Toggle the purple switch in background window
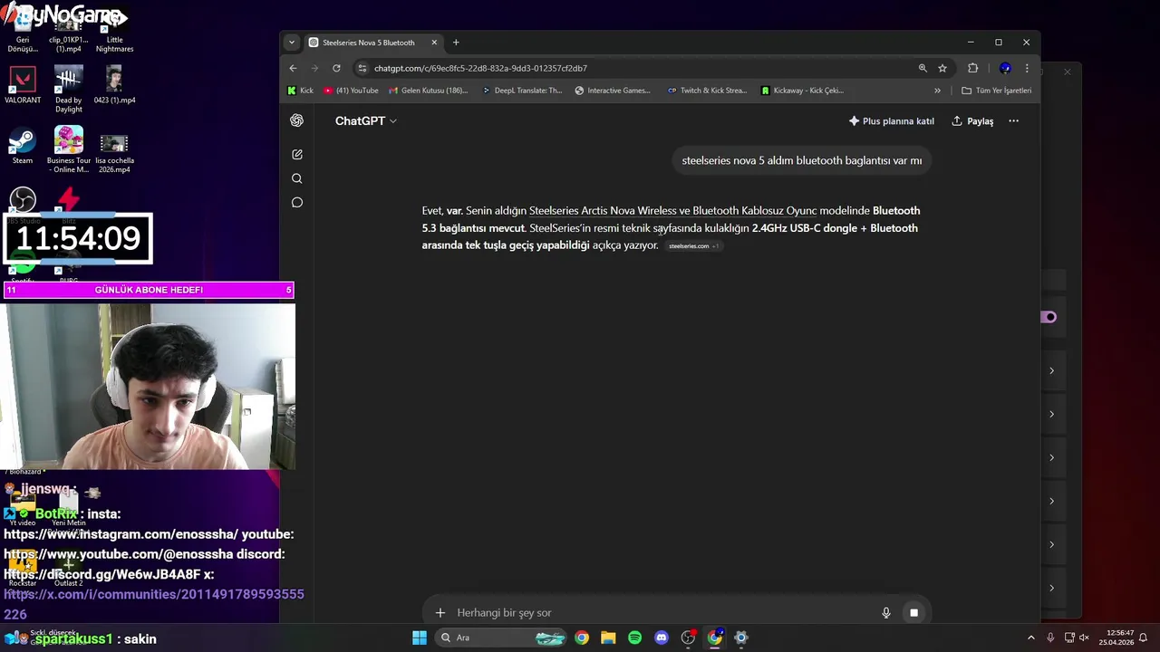Viewport: 1160px width, 652px height. pos(1049,317)
